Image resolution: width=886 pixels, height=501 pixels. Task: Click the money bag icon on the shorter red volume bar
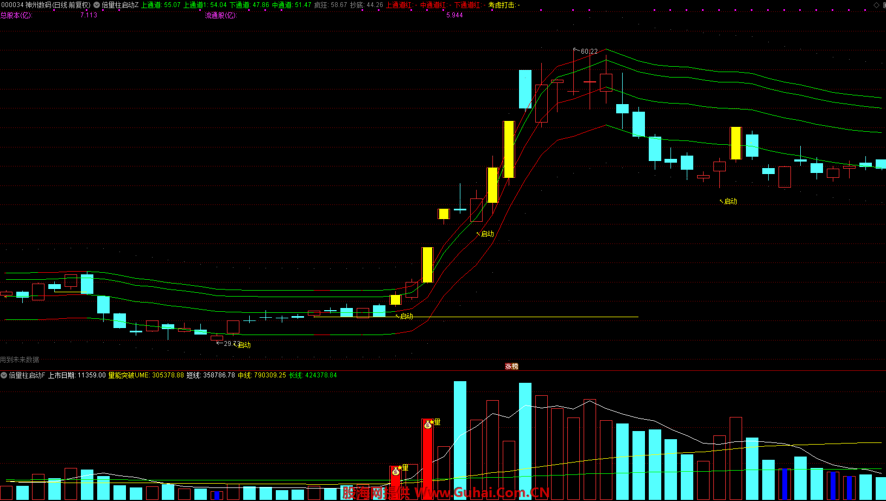pyautogui.click(x=396, y=471)
